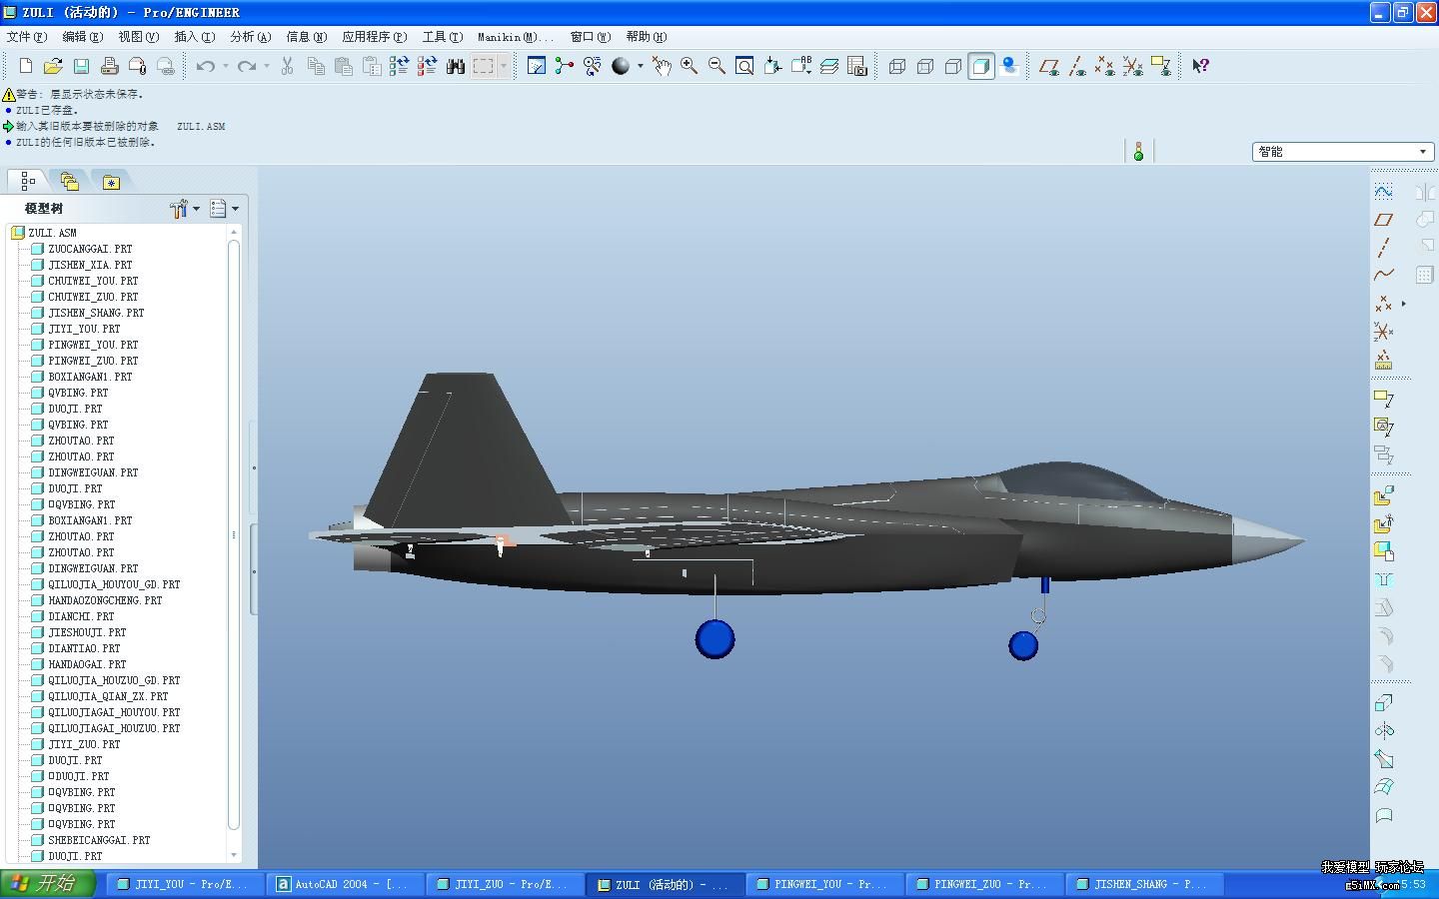Click the Zoom Out magnifier icon

[x=718, y=66]
